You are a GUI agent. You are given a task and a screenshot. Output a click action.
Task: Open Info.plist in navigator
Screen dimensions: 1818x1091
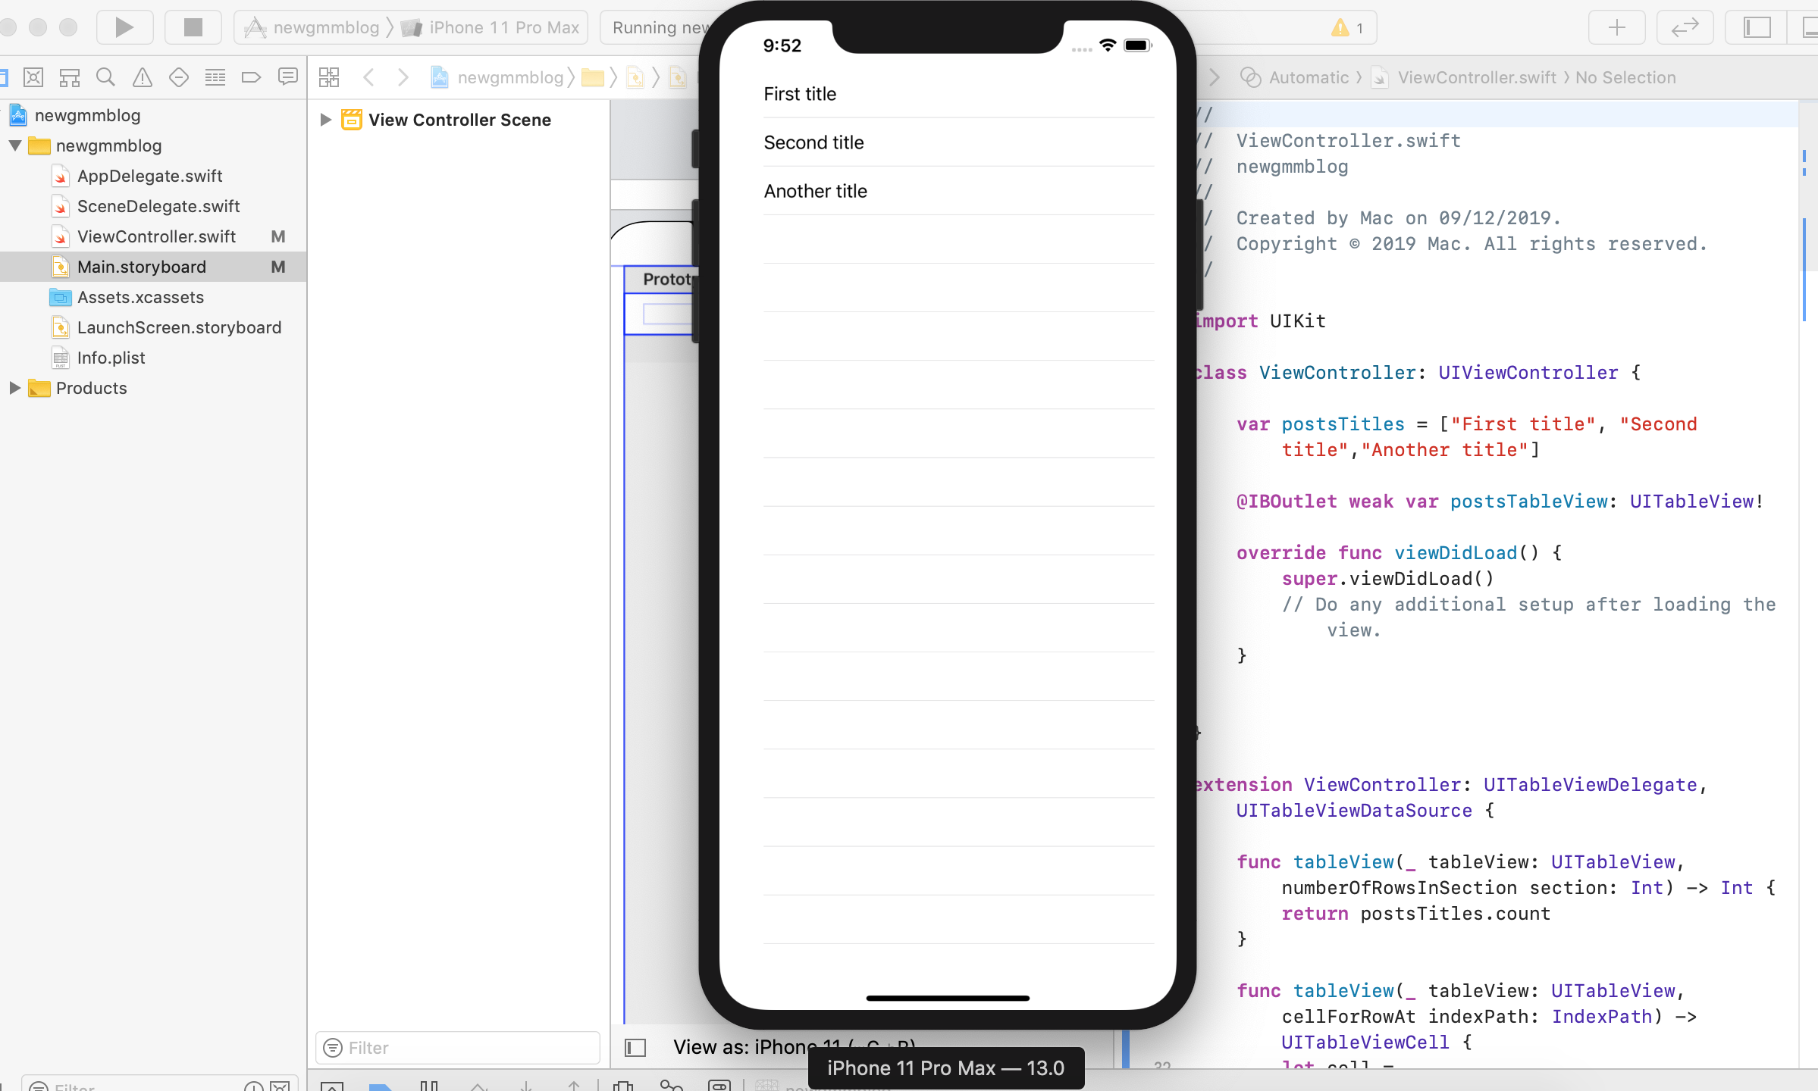coord(111,358)
